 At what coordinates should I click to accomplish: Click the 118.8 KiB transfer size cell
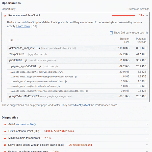point(124,48)
